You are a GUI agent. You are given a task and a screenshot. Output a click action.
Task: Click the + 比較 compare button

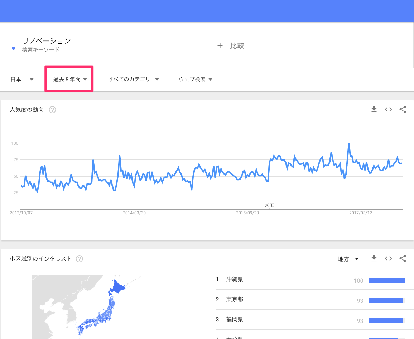pos(231,46)
